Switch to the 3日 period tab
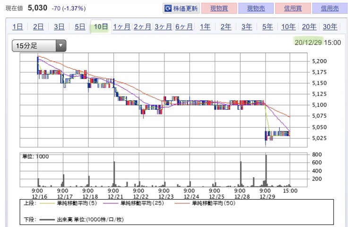Viewport: 354px width, 227px height. click(59, 27)
